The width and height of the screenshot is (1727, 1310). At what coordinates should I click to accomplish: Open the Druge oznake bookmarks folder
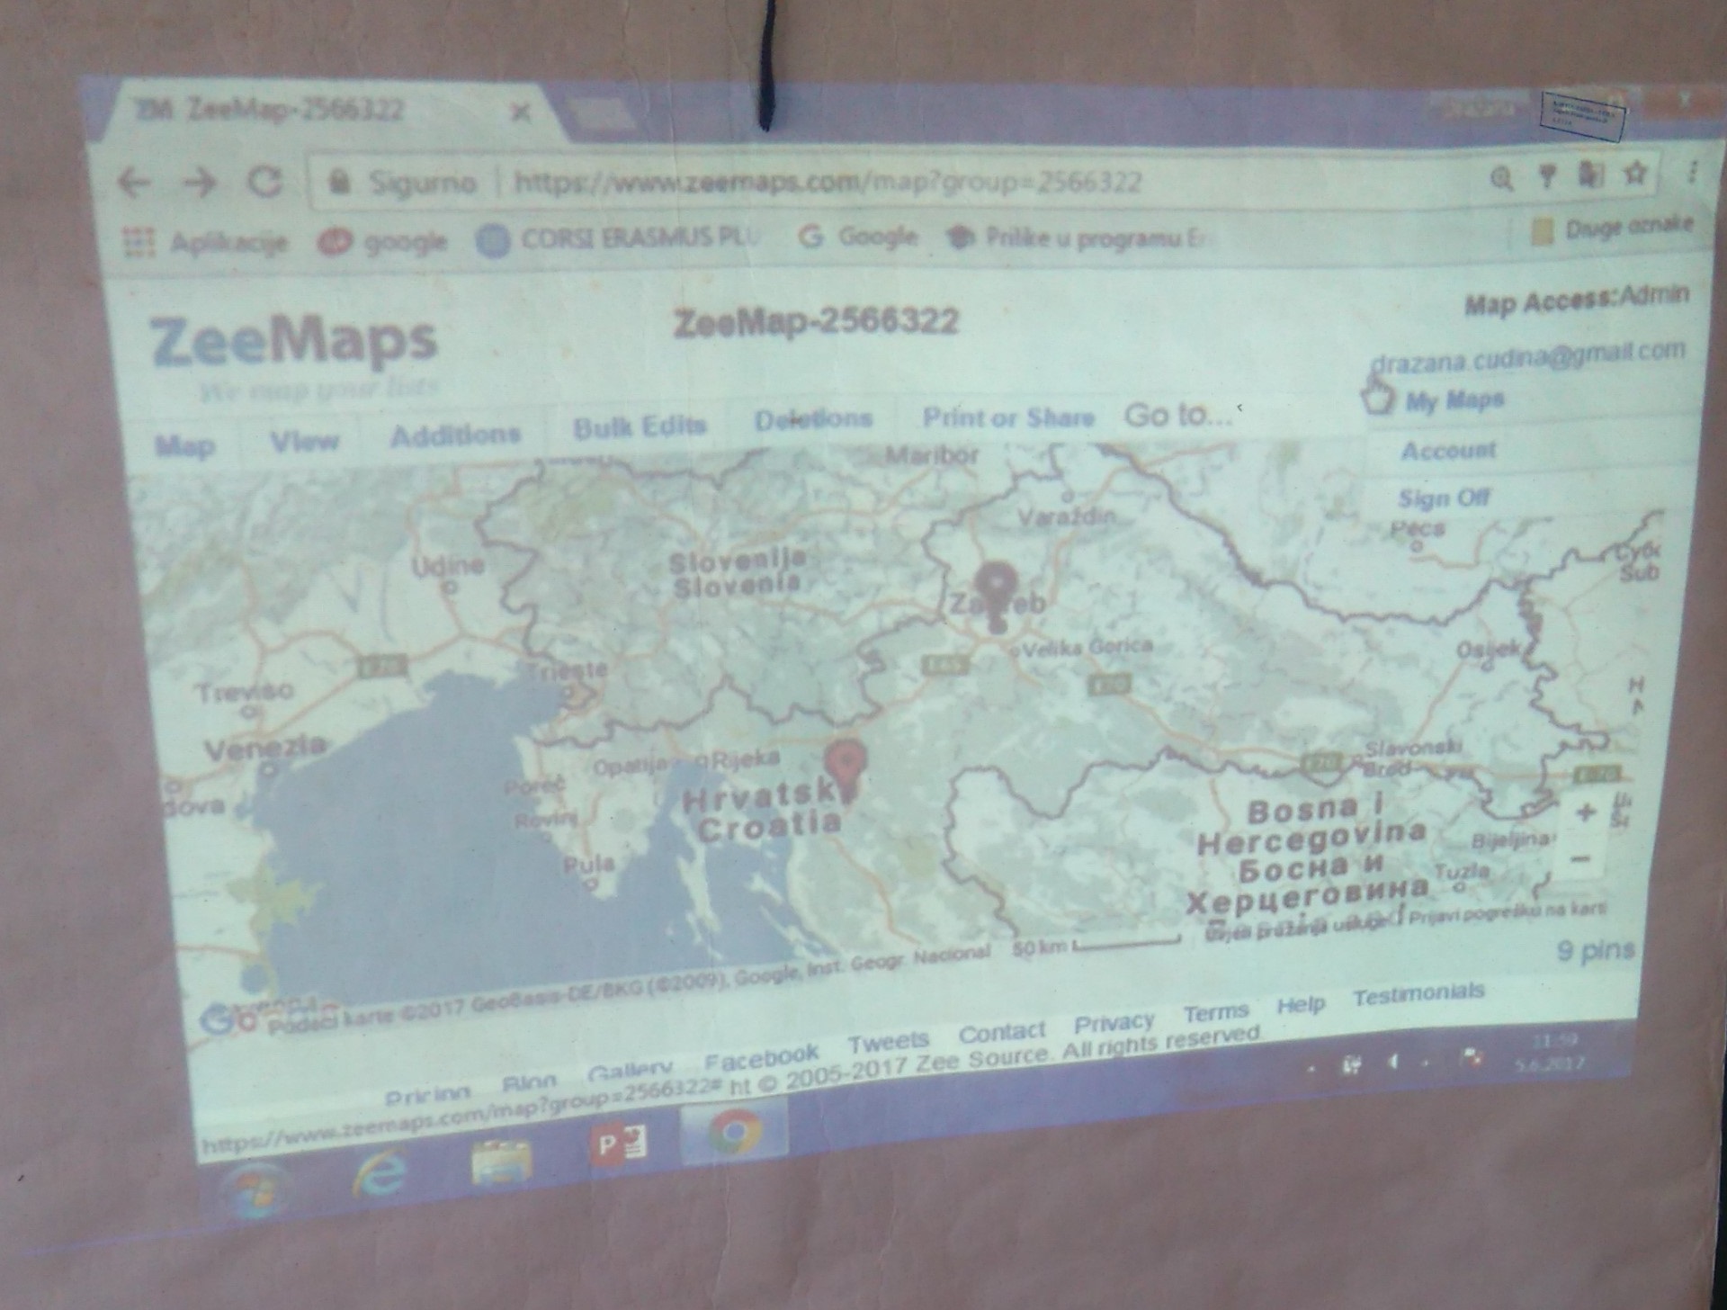pos(1614,229)
